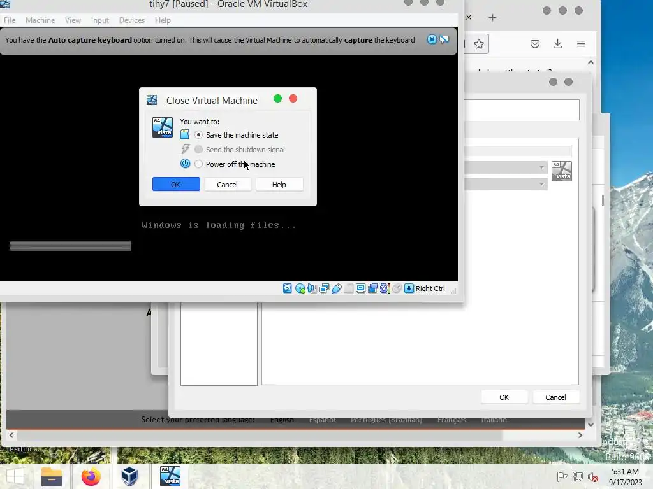Click the horizontal scrollbar right arrow

(580, 435)
